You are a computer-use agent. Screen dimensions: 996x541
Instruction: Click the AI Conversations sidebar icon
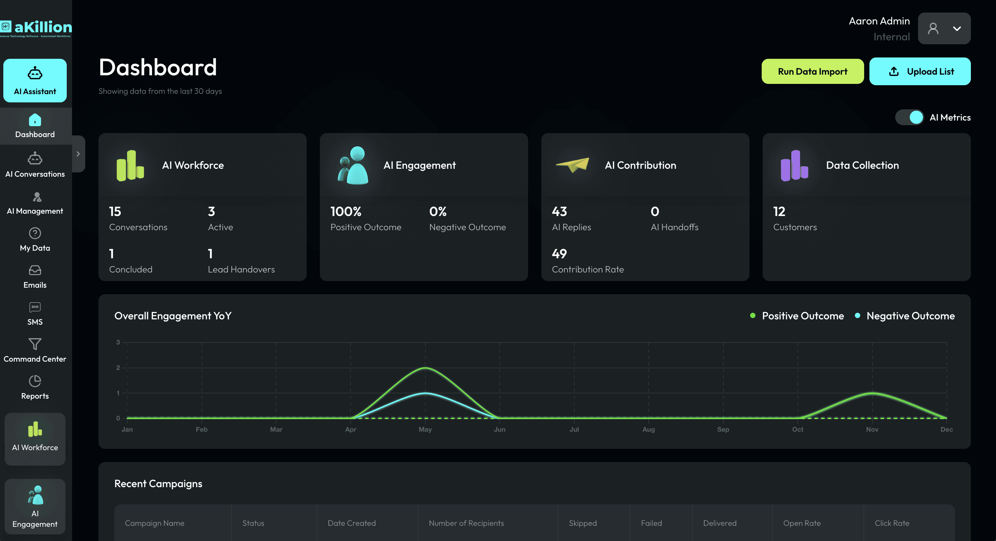pyautogui.click(x=35, y=159)
